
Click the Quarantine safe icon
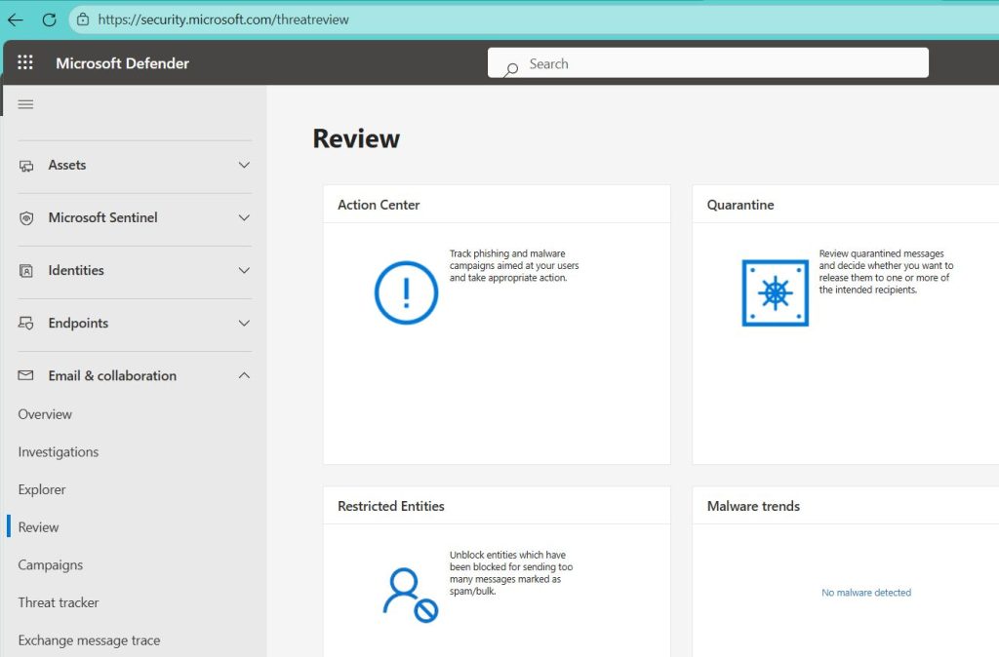click(775, 292)
